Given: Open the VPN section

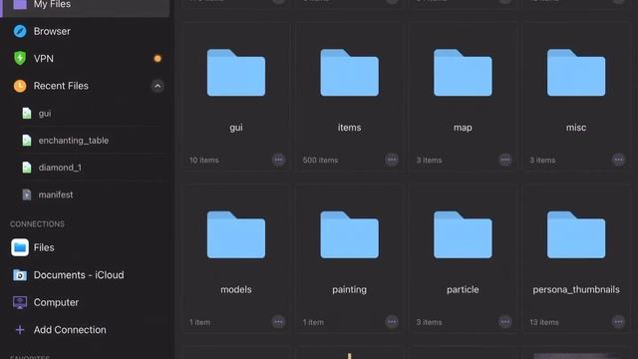Looking at the screenshot, I should pyautogui.click(x=86, y=59).
